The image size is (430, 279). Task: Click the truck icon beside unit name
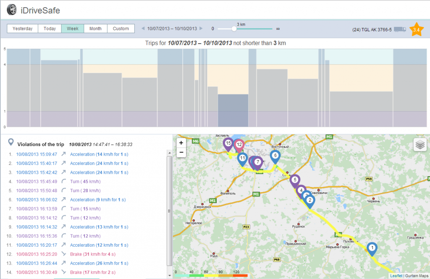point(400,29)
